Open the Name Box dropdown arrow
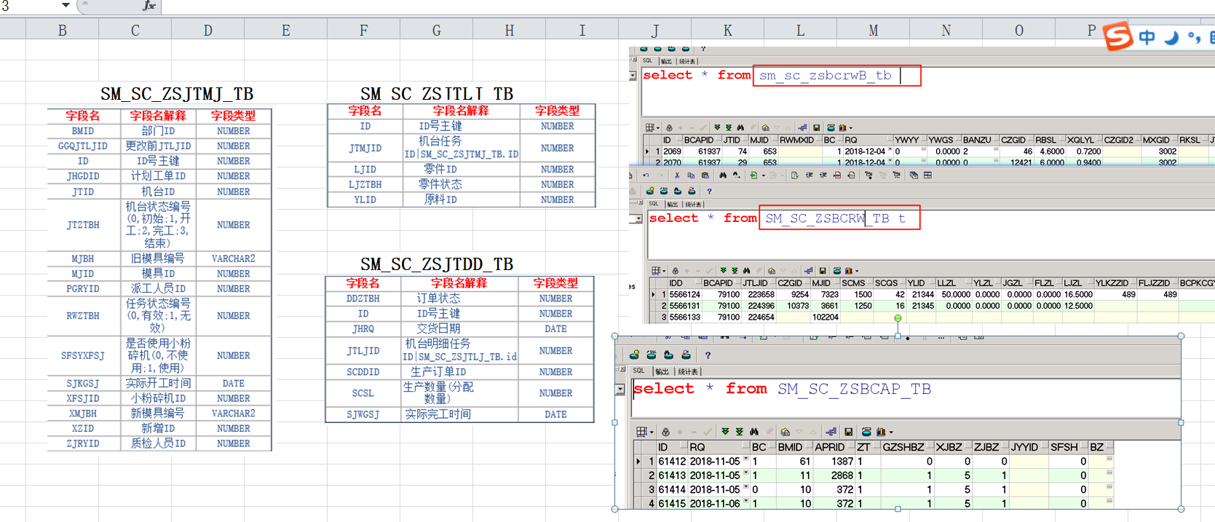The image size is (1215, 522). [66, 5]
